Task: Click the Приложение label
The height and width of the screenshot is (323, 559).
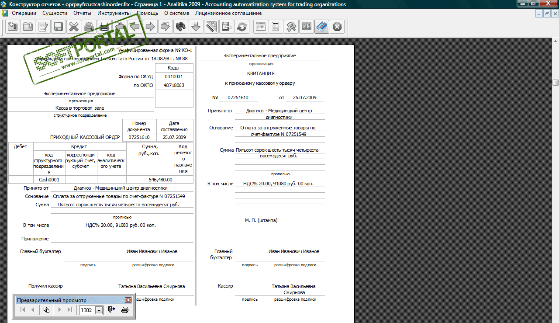Action: [35, 239]
